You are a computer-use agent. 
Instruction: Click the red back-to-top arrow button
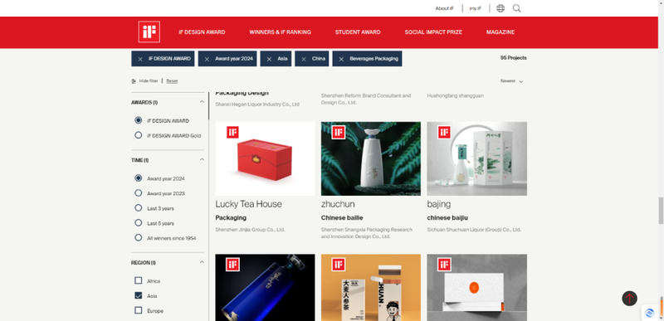[x=629, y=298]
